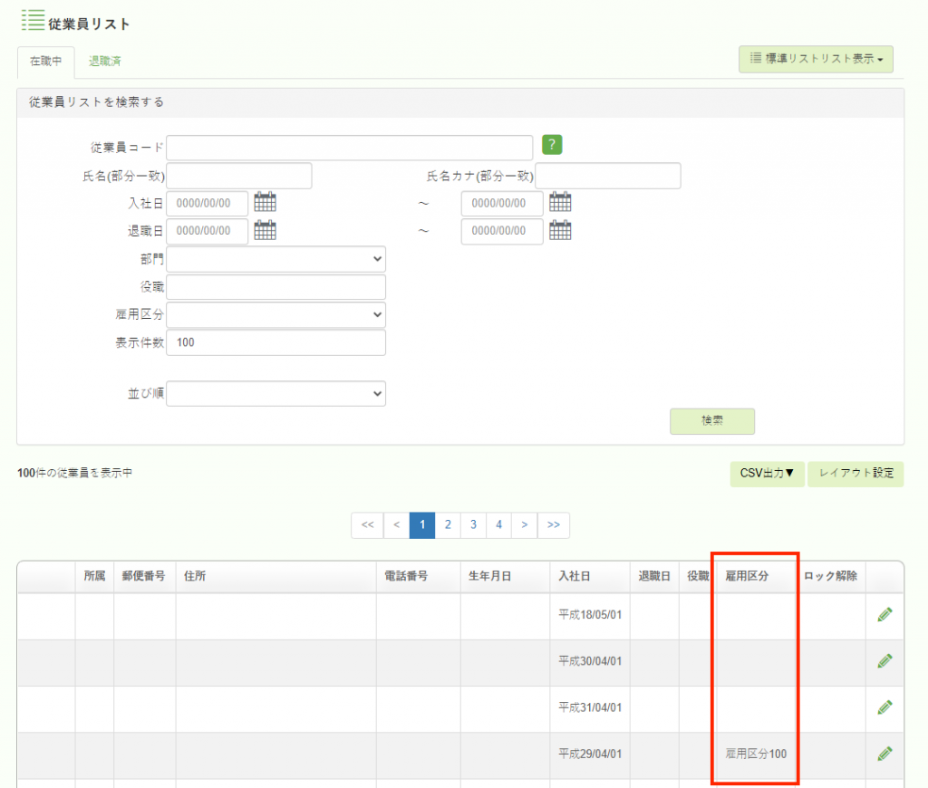Focus the 入社日 start date field
This screenshot has width=928, height=788.
pyautogui.click(x=208, y=204)
